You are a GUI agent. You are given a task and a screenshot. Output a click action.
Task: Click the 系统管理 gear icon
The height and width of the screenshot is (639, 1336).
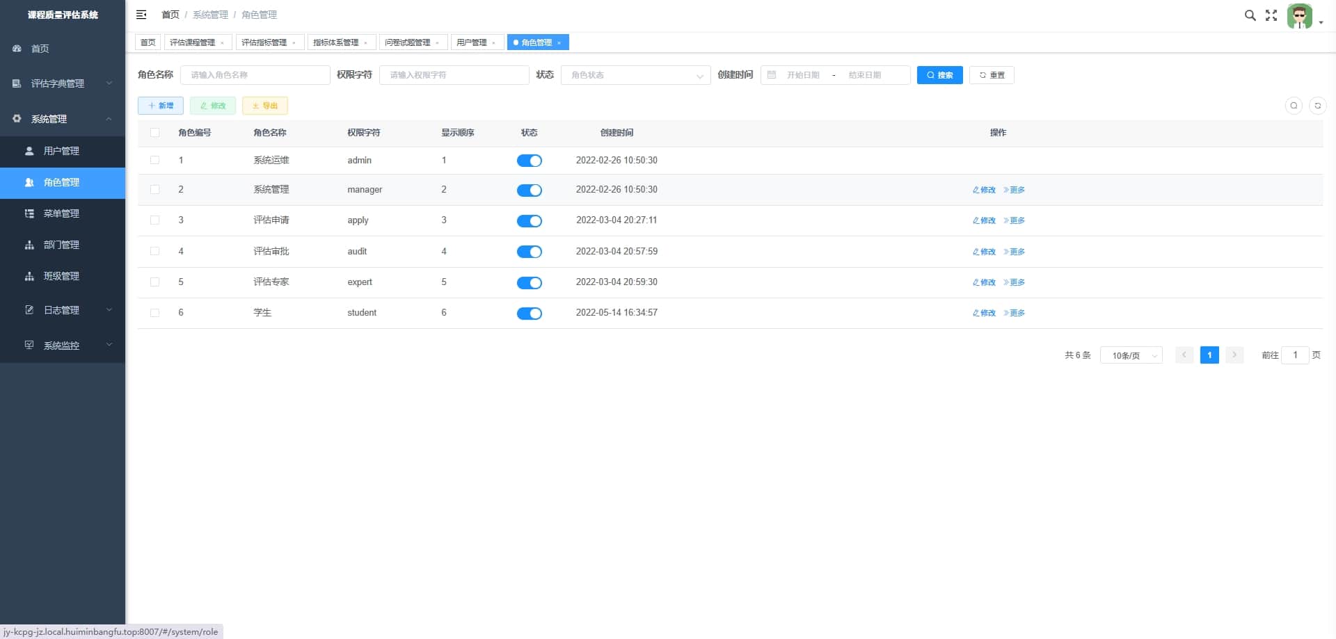point(17,119)
